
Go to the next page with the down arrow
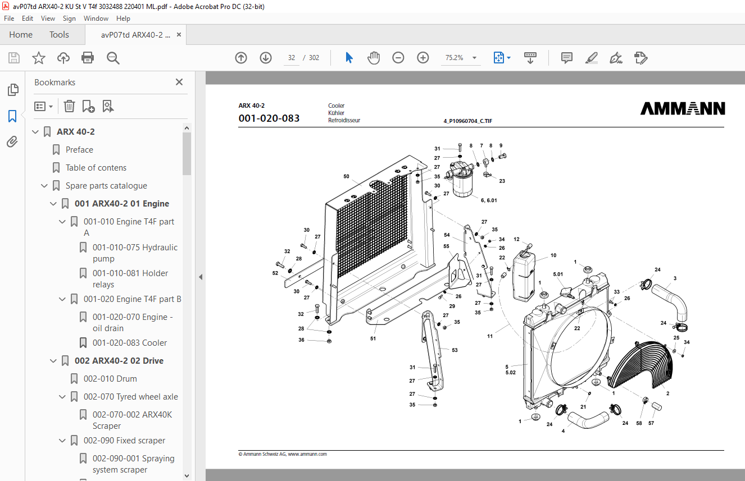coord(266,58)
